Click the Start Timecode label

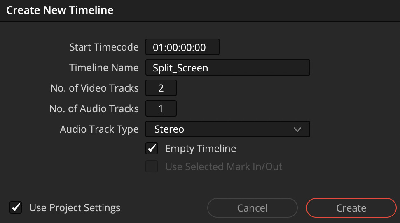[104, 47]
